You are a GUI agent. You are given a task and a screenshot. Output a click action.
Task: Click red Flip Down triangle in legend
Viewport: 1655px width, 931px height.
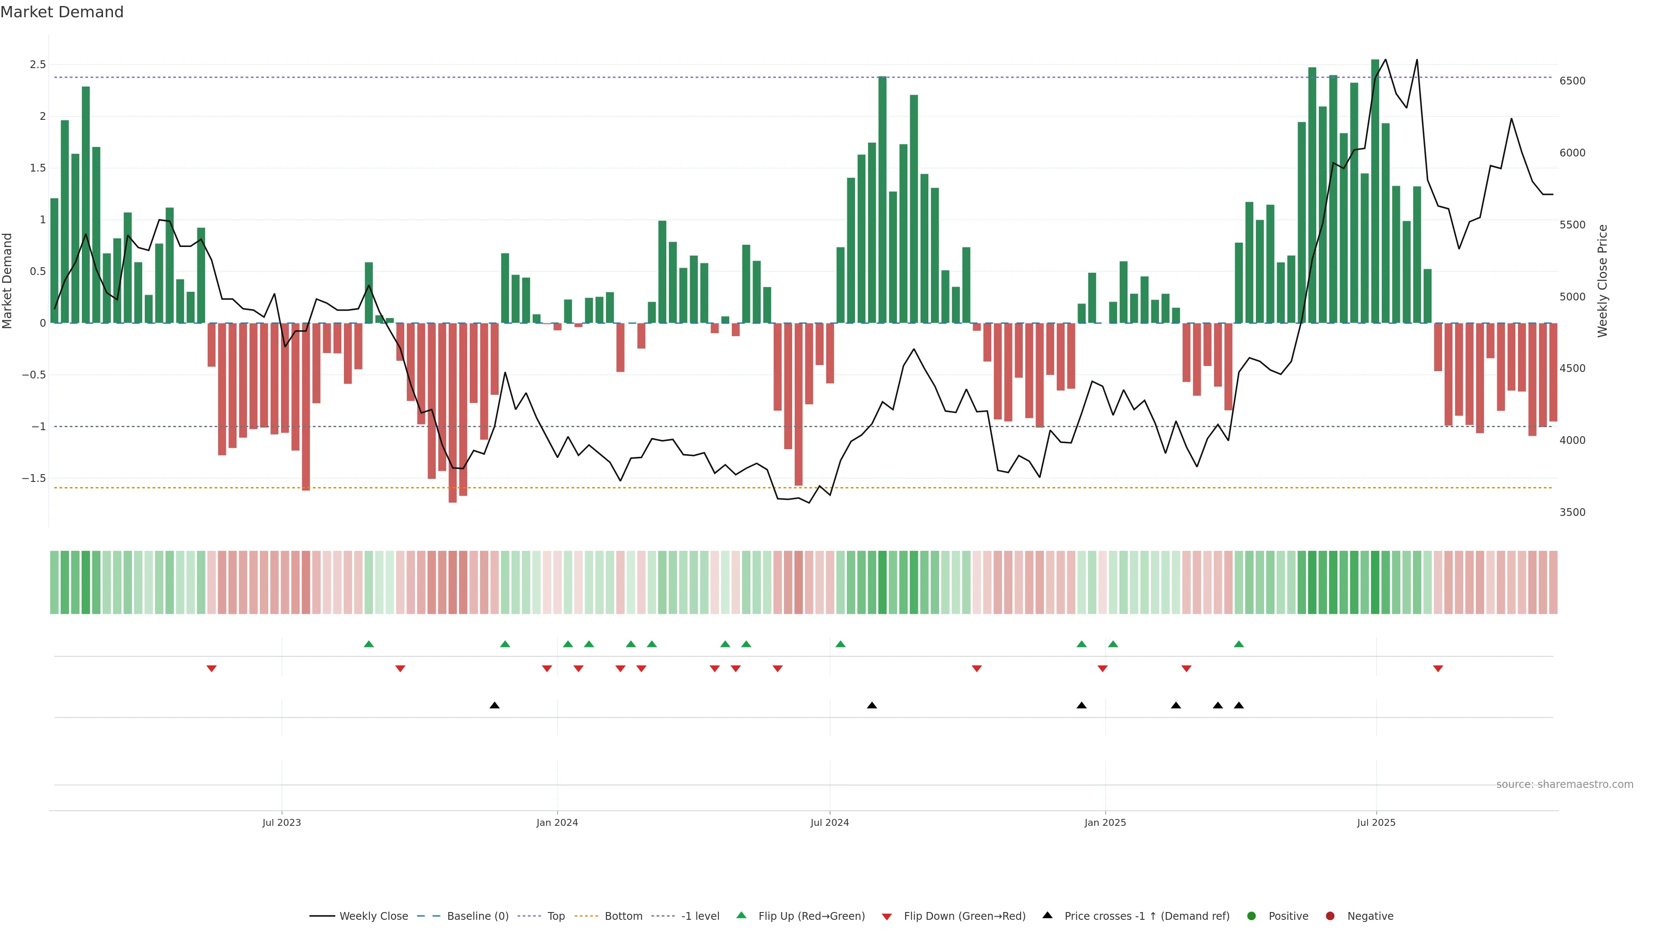point(887,917)
